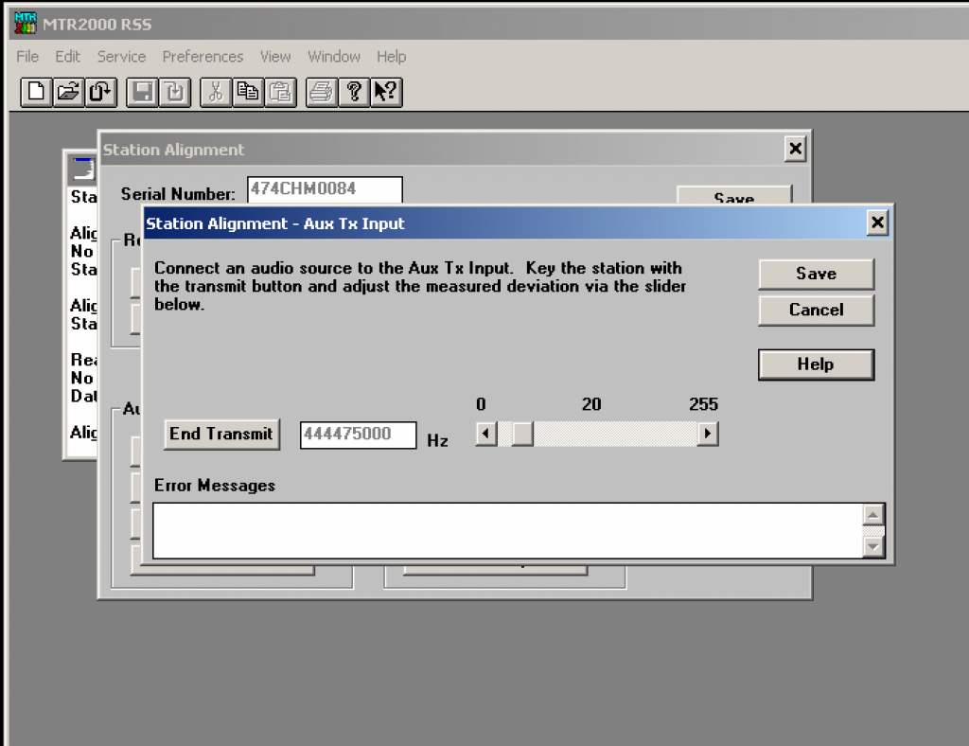The width and height of the screenshot is (969, 746).
Task: Click the slider right arrow button
Action: tap(708, 434)
